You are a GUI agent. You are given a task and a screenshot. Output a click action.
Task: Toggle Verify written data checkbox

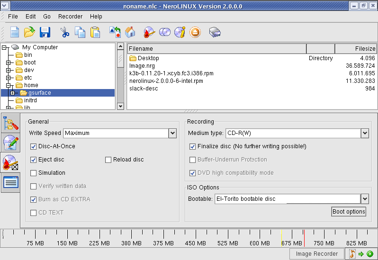(x=33, y=186)
